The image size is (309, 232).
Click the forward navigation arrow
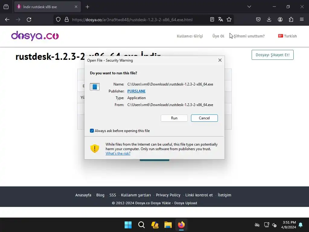[18, 20]
